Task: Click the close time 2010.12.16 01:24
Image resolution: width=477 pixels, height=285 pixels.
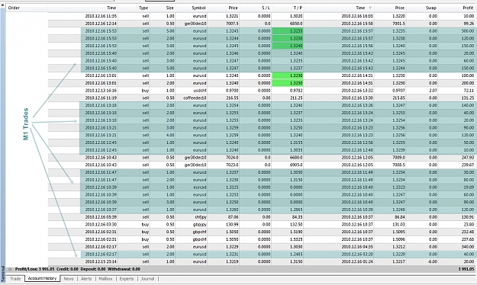Action: [x=357, y=261]
